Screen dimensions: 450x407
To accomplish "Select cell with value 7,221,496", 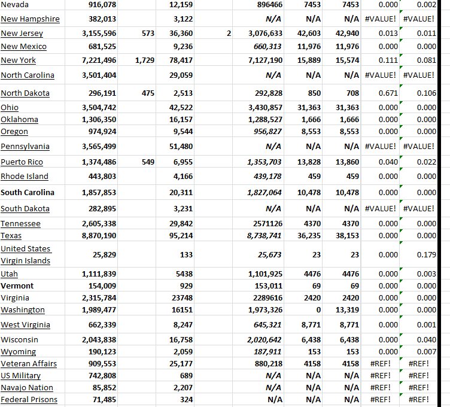I will point(92,60).
